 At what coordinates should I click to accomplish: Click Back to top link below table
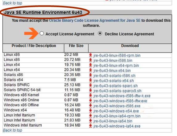pyautogui.click(x=13, y=130)
